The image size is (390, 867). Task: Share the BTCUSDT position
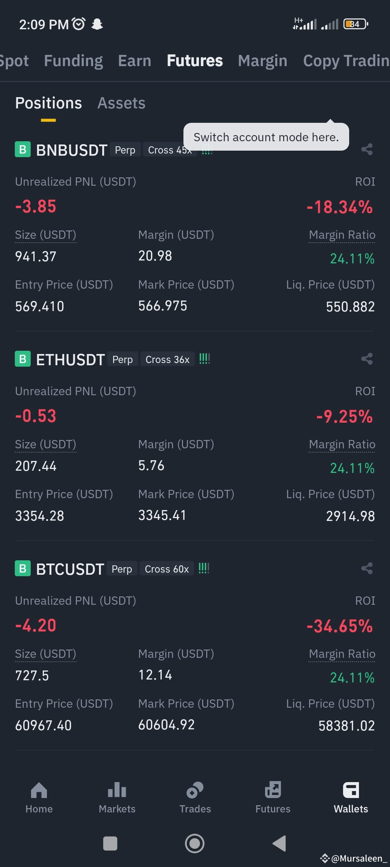point(367,568)
